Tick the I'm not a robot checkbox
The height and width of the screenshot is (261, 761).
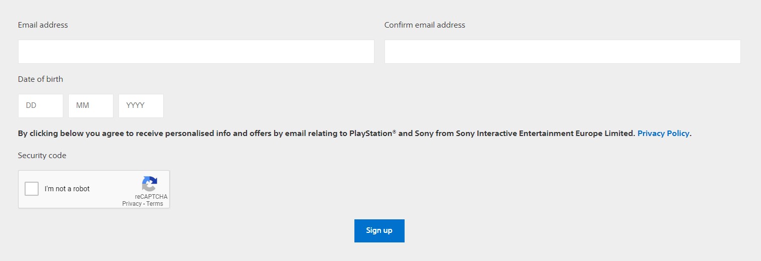tap(32, 189)
